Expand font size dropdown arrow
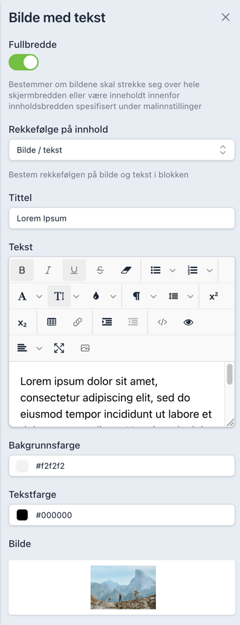 coord(76,296)
